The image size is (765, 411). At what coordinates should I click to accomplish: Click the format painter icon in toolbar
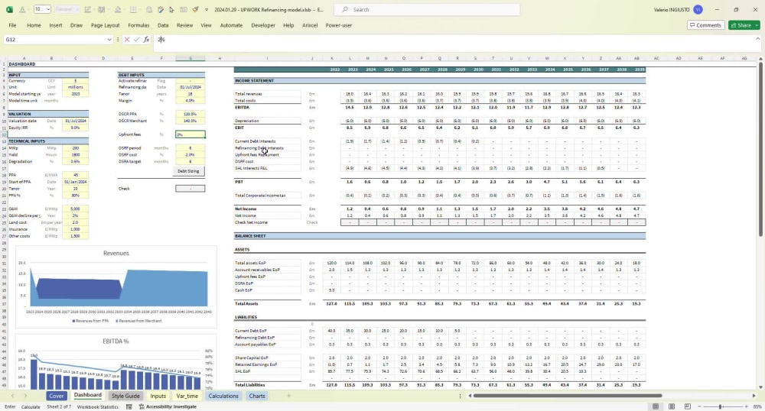[x=195, y=9]
